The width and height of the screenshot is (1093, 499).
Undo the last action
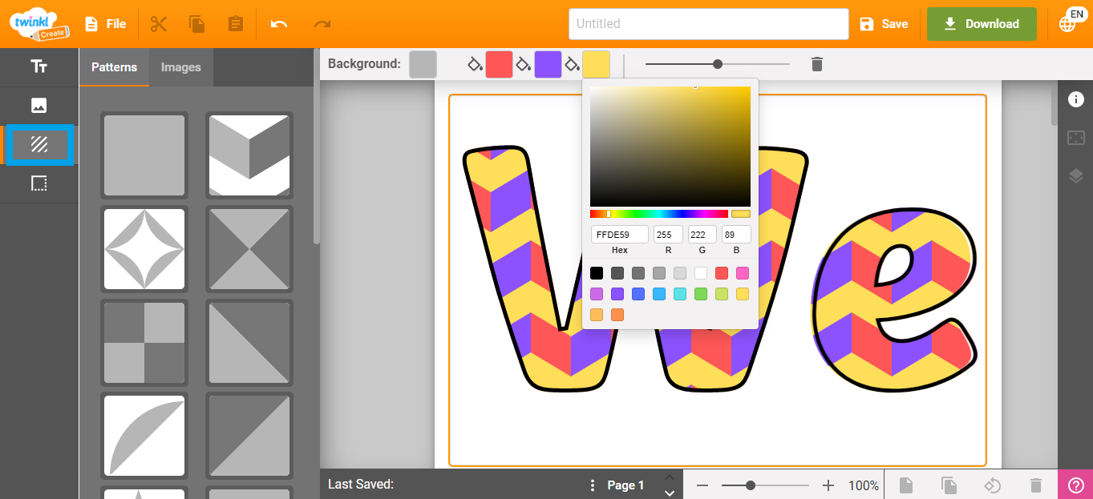tap(279, 24)
